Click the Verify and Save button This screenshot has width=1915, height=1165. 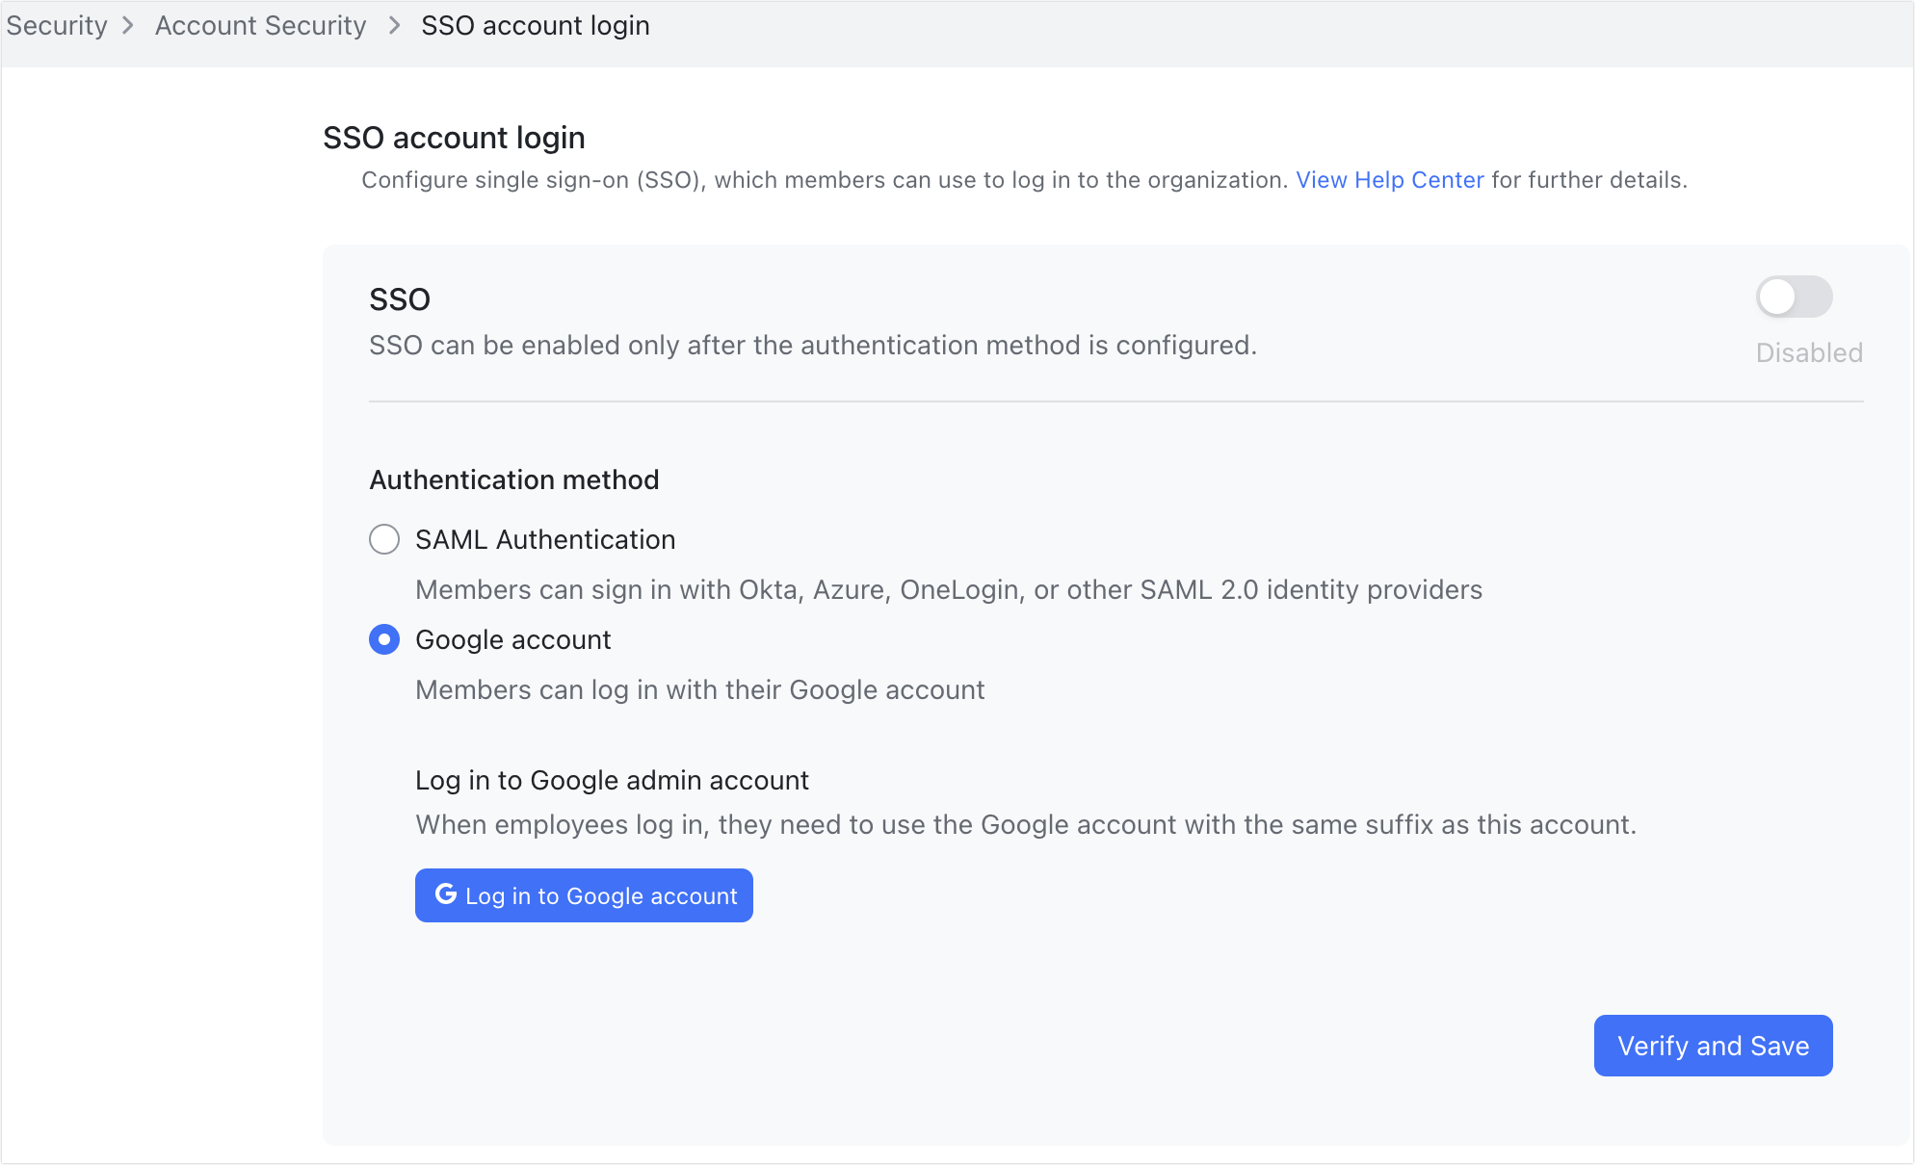click(1713, 1045)
